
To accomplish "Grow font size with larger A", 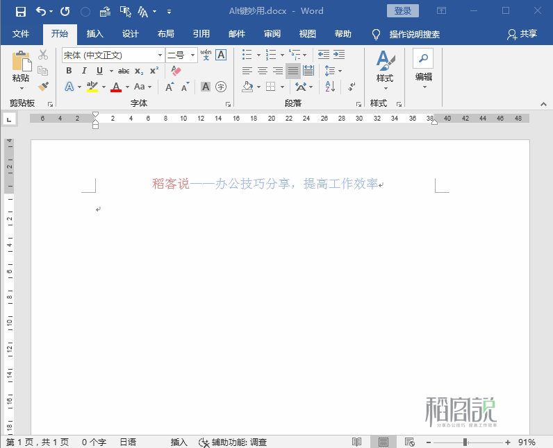I will pyautogui.click(x=170, y=87).
